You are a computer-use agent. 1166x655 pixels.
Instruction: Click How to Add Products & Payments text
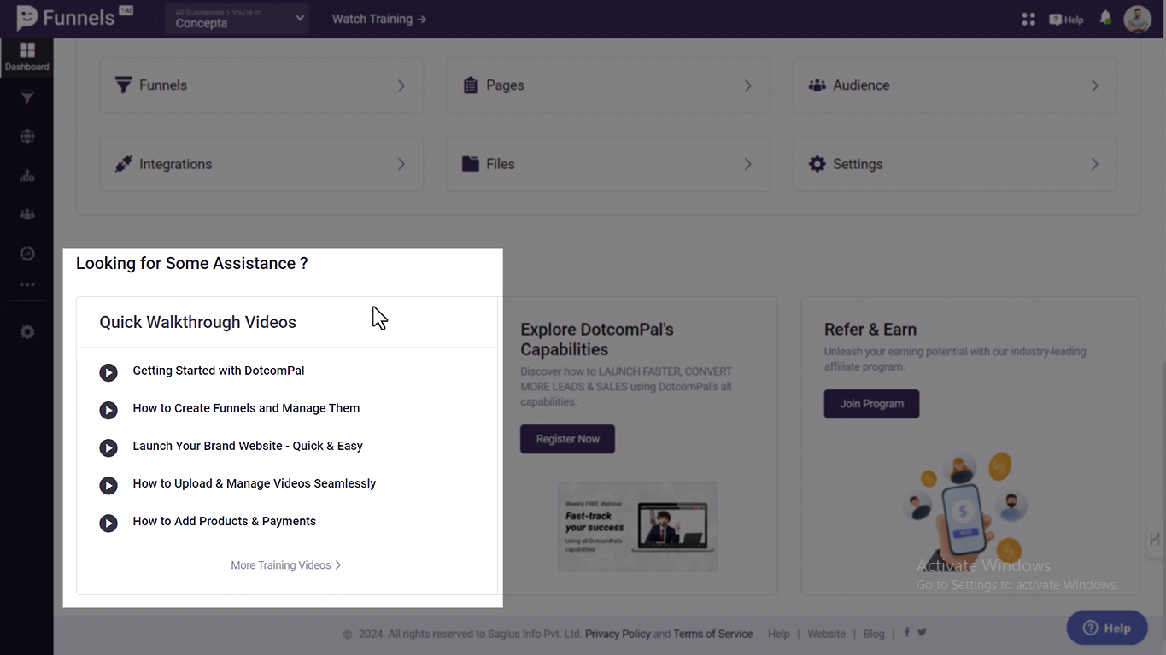225,521
